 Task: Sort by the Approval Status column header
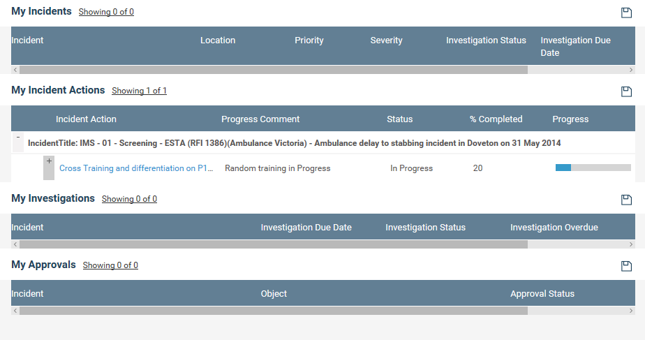coord(542,293)
